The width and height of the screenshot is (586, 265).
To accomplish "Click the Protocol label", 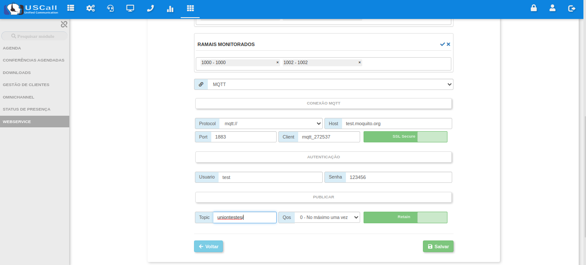I will coord(207,123).
